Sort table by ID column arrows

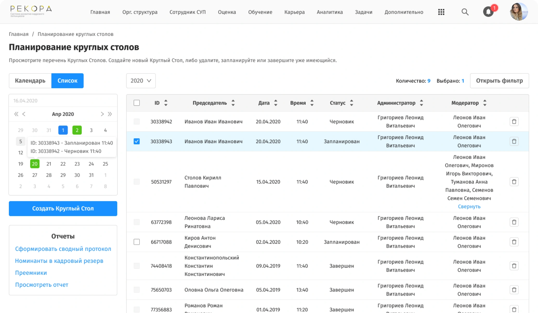click(x=166, y=103)
